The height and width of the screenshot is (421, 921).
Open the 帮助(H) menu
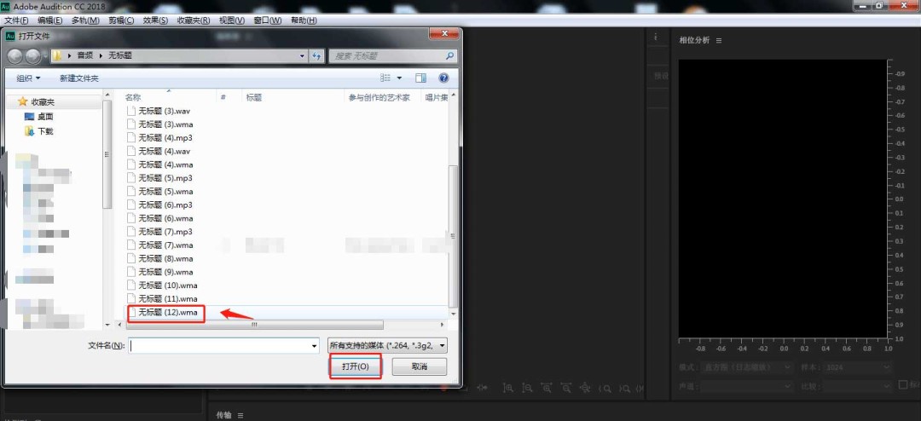[x=303, y=20]
